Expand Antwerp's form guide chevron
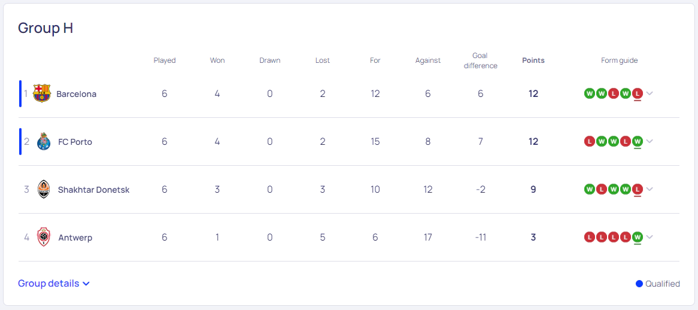The width and height of the screenshot is (698, 310). click(x=650, y=237)
